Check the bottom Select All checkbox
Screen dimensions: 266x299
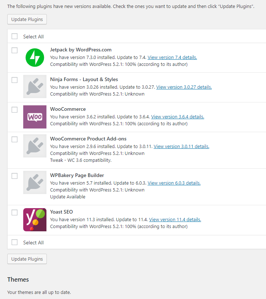click(x=15, y=242)
